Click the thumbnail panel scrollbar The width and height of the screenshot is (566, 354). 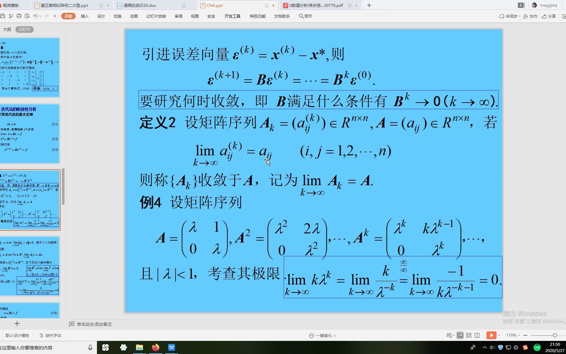(x=63, y=187)
